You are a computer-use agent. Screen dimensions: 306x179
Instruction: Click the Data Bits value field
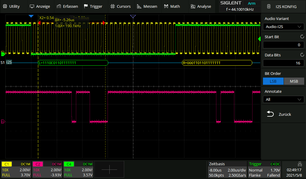(x=283, y=63)
